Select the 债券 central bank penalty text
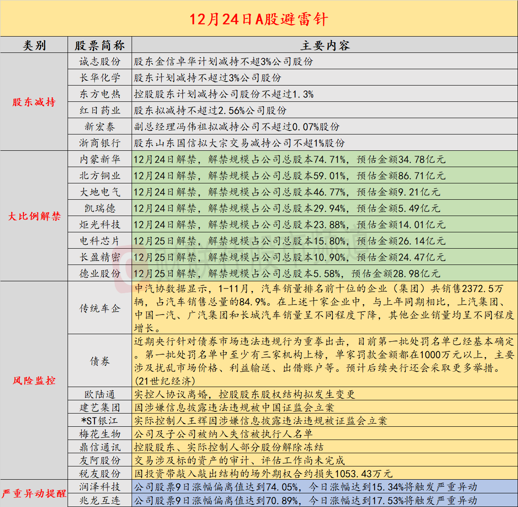 pyautogui.click(x=324, y=361)
